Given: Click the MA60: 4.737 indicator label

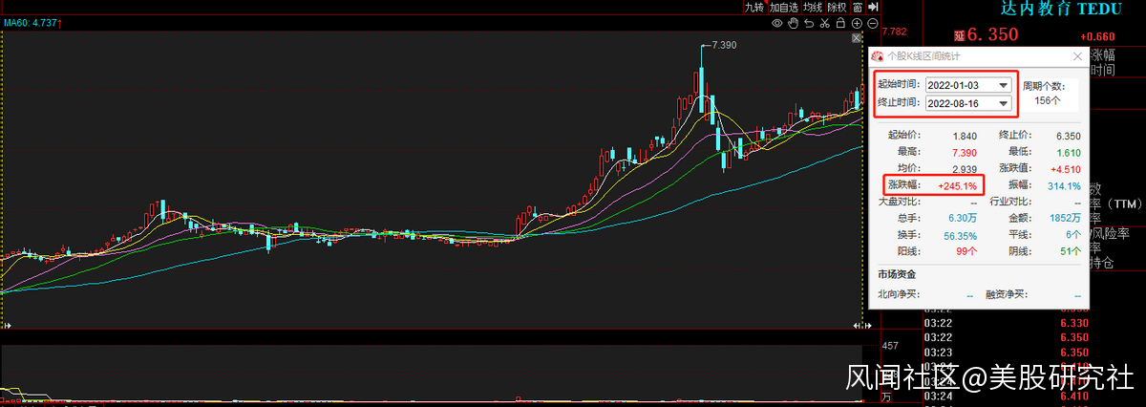Looking at the screenshot, I should [32, 23].
